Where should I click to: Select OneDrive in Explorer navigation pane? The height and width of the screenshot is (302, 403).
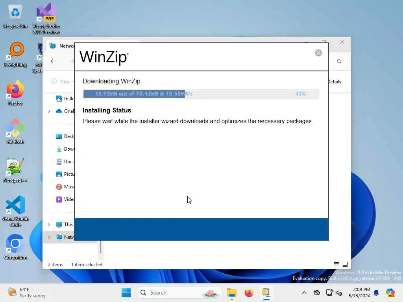click(65, 111)
